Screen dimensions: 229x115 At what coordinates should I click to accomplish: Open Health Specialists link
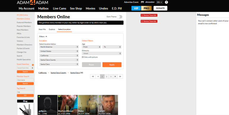[x=24, y=60]
